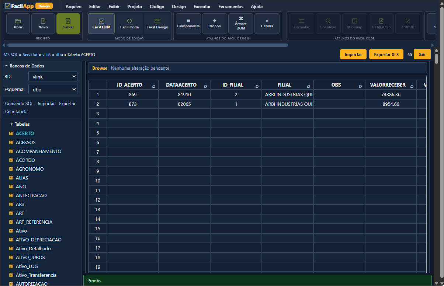Select the ANTECIPACAO table

tap(31, 196)
